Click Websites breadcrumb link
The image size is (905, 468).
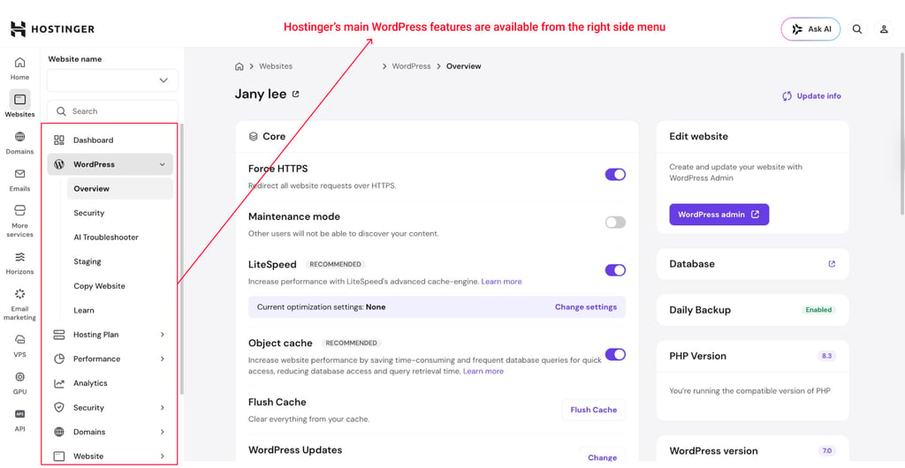(276, 66)
